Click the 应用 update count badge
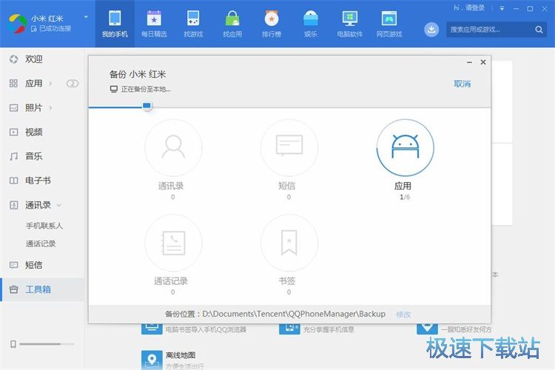 (x=73, y=84)
